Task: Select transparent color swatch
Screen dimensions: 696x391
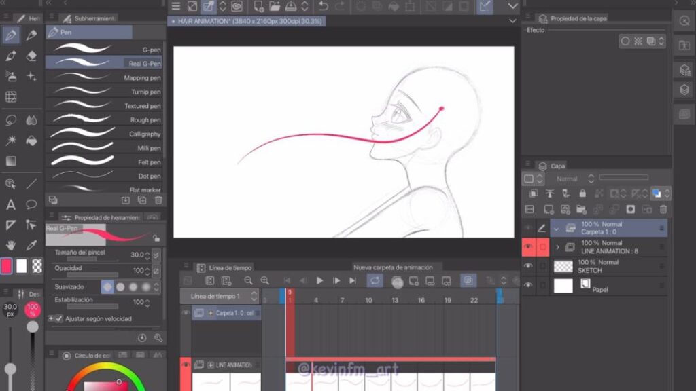Action: 37,266
